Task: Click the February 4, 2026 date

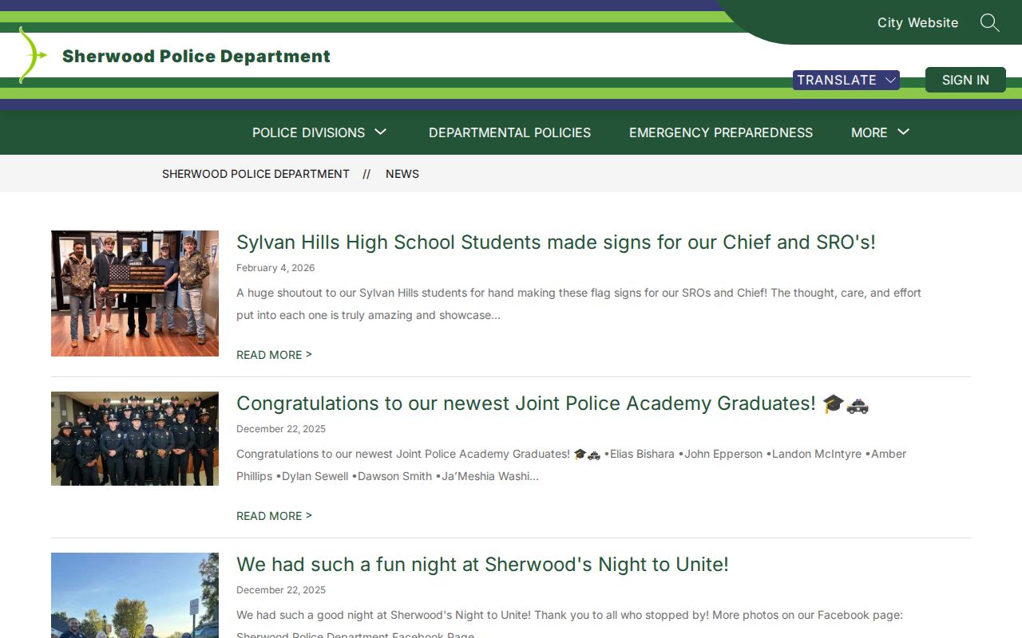Action: (x=275, y=268)
